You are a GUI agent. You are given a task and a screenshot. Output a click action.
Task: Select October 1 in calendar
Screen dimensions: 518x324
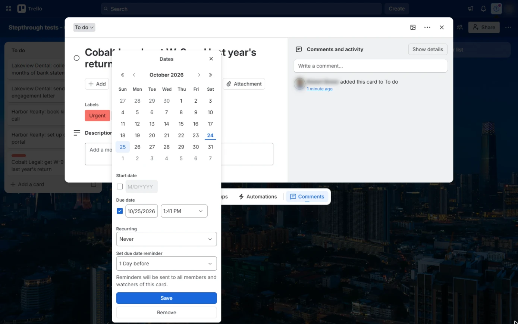coord(181,101)
